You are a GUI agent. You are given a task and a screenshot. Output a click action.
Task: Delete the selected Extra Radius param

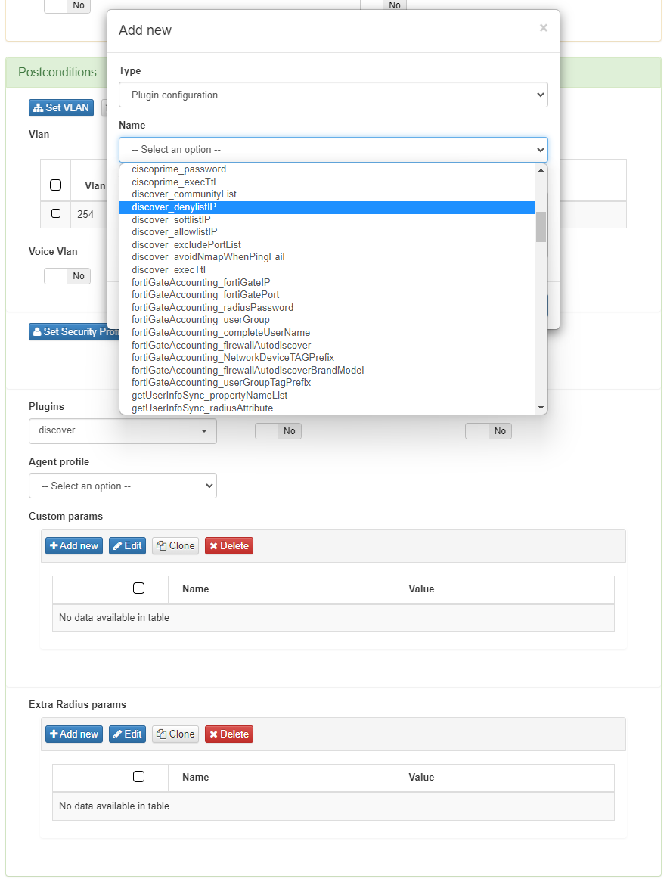coord(228,734)
